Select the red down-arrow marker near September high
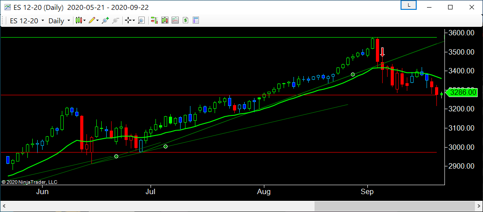 [382, 52]
